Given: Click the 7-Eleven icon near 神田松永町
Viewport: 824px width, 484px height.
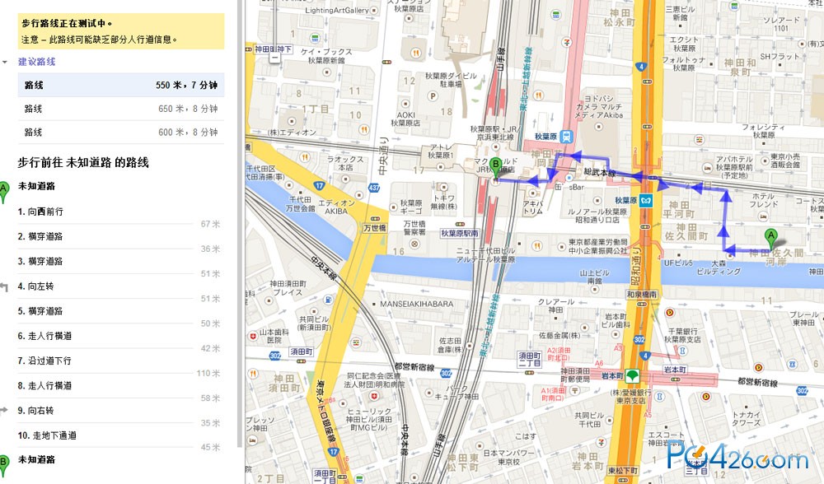Looking at the screenshot, I should click(x=566, y=41).
